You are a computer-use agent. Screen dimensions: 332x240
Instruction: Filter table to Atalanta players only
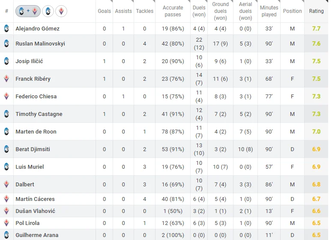48,11
